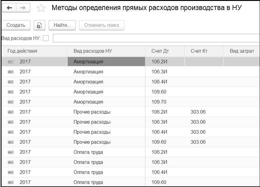Click the forward navigation arrow

point(23,8)
